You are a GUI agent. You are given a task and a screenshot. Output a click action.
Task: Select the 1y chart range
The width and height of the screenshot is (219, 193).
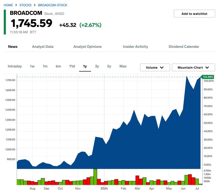(85, 66)
